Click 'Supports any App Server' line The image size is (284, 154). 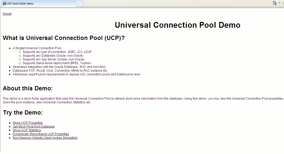54,59
